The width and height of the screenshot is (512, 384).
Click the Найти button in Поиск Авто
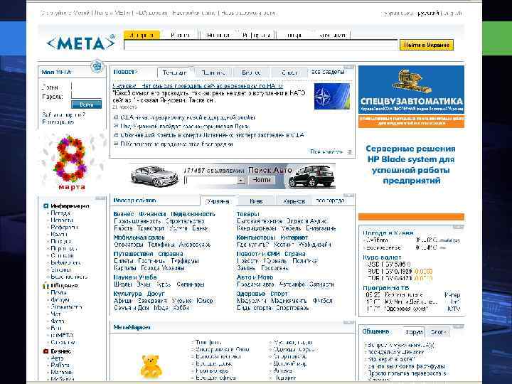[x=262, y=180]
